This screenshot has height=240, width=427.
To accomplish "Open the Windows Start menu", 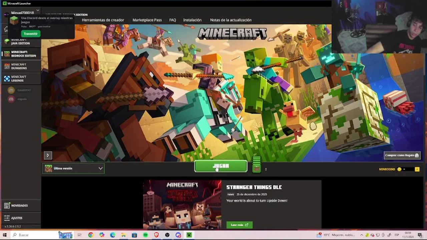I will (5, 235).
